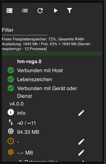The width and height of the screenshot is (106, 164).
Task: Select the hm-rega.0 instance title
Action: (29, 61)
